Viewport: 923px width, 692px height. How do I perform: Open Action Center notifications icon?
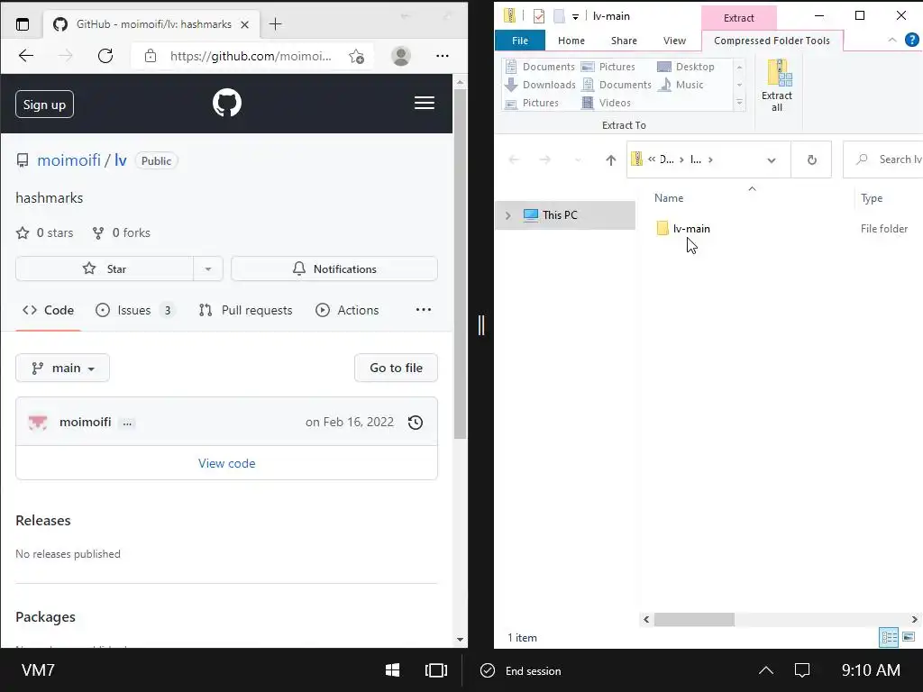point(801,670)
